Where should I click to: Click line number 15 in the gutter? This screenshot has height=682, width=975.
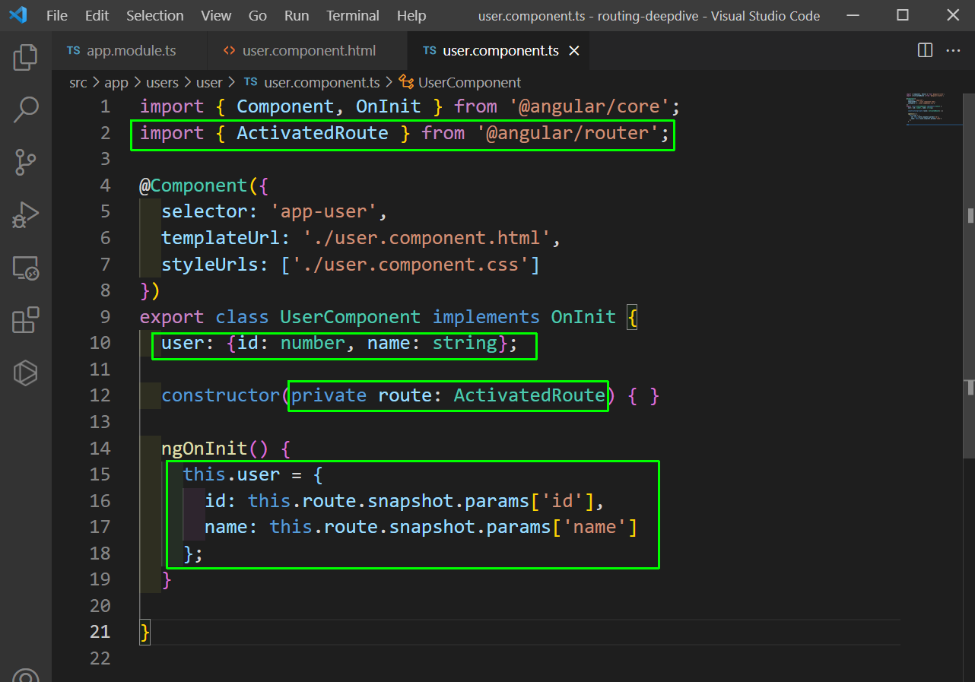(100, 474)
